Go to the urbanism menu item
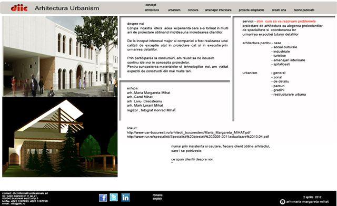The image size is (337, 206). tap(174, 10)
